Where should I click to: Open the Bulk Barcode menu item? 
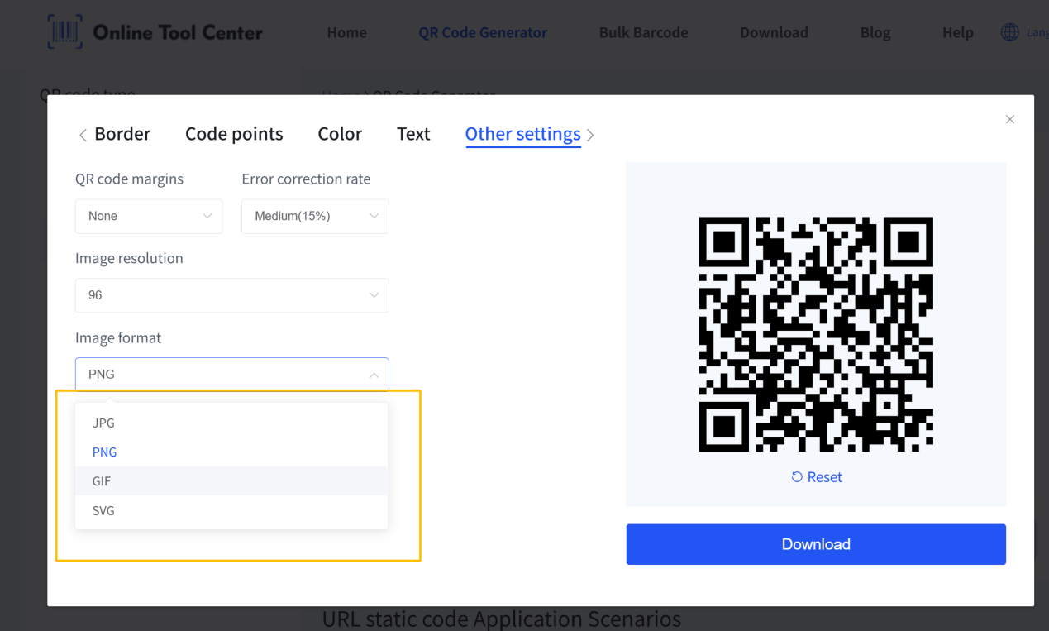pyautogui.click(x=643, y=32)
